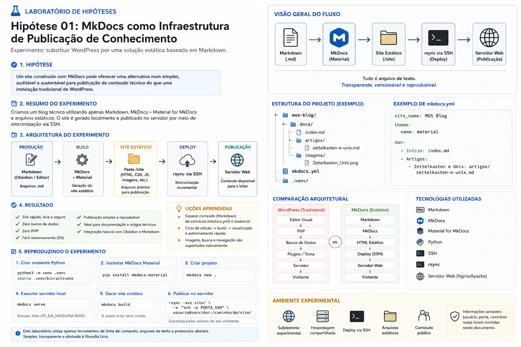Screen dimensions: 521x347
Task: Click the shield icon beside Informações sensíveis note
Action: tap(455, 317)
